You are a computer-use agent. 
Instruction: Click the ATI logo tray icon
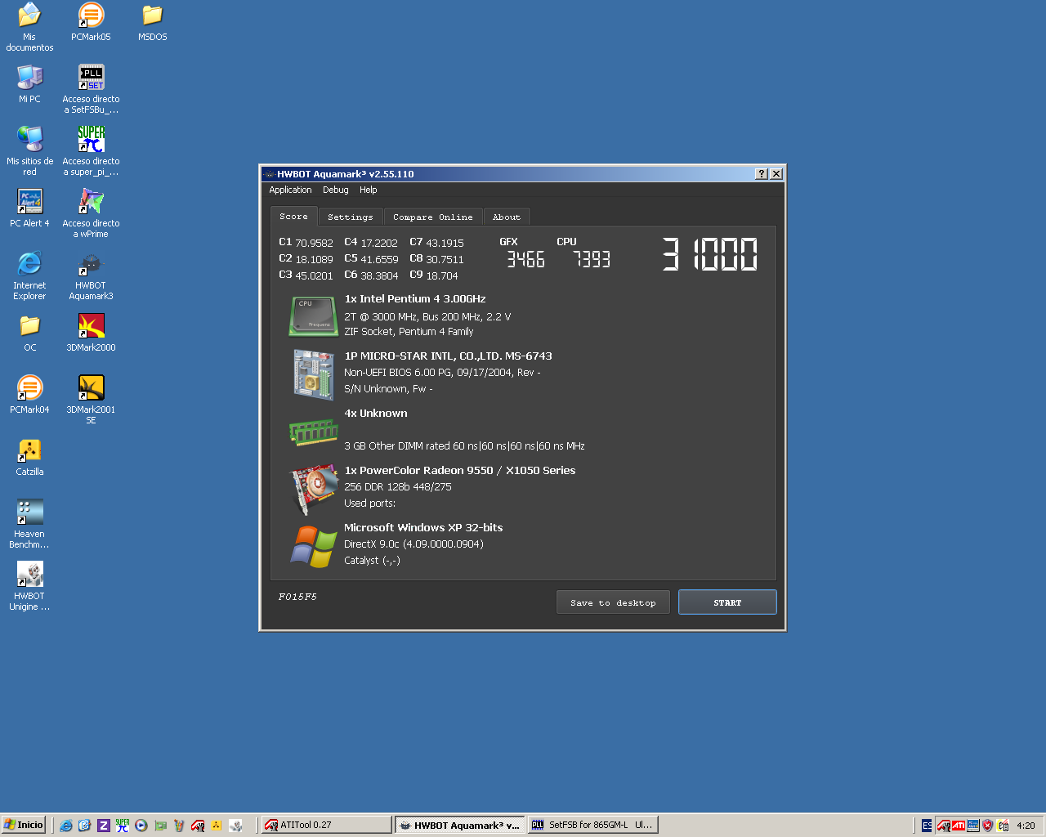[959, 826]
